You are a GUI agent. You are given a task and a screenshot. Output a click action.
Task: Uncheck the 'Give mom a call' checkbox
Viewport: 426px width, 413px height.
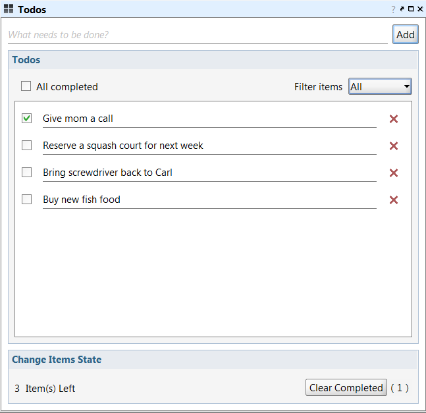click(x=27, y=119)
